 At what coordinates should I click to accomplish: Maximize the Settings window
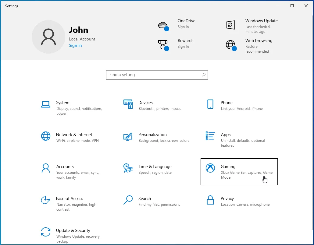tap(292, 6)
